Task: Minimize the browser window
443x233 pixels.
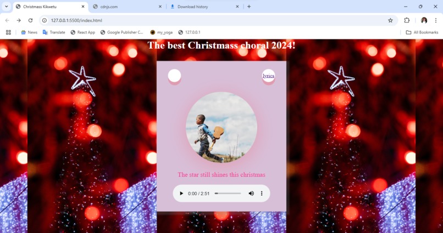Action: pyautogui.click(x=406, y=7)
